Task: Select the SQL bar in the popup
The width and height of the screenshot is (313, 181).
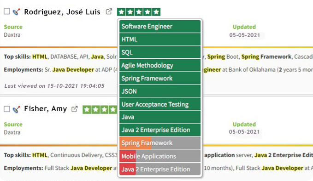Action: pos(160,52)
